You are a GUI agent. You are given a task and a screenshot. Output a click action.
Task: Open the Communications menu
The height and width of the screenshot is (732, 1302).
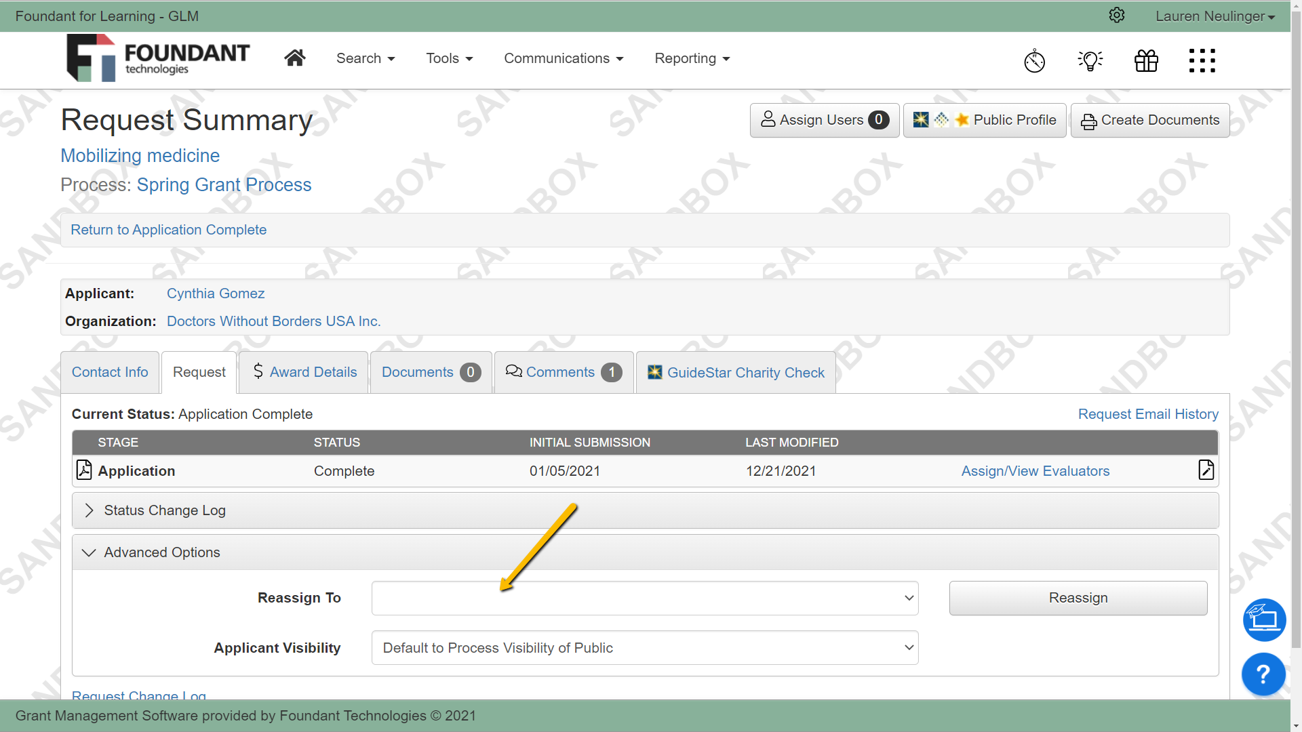(x=564, y=58)
